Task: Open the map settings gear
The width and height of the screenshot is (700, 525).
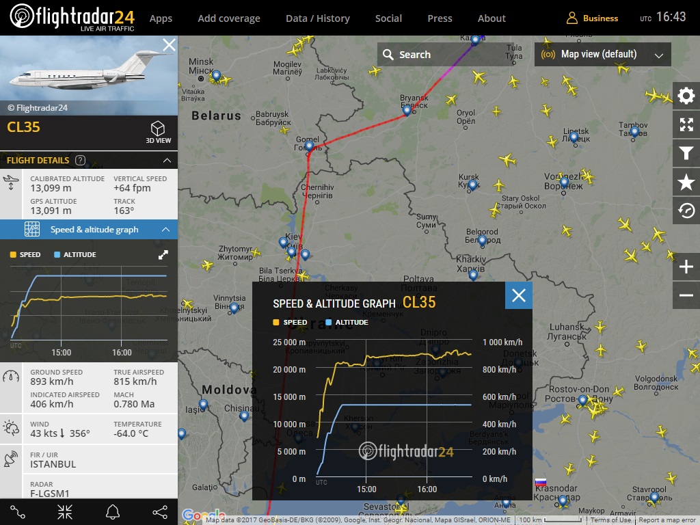Action: click(x=686, y=96)
